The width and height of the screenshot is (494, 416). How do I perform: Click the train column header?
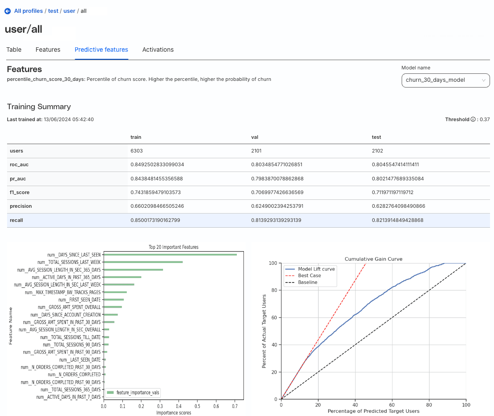pyautogui.click(x=136, y=137)
